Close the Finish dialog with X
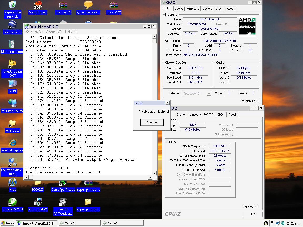The height and width of the screenshot is (227, 303). tap(168, 103)
